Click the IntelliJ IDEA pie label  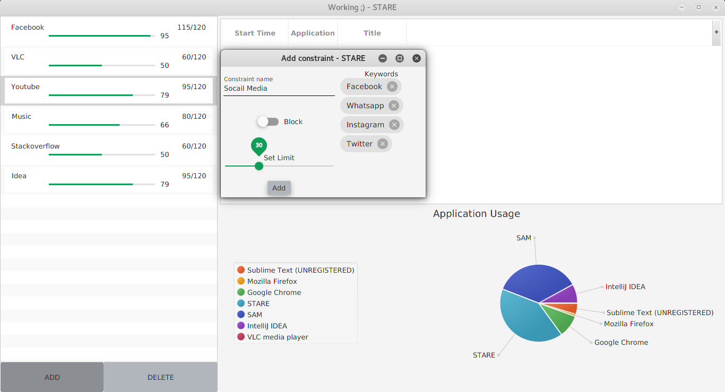pyautogui.click(x=625, y=286)
